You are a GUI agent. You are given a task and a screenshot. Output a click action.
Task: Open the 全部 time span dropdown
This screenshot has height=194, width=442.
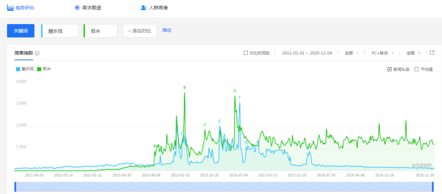pyautogui.click(x=352, y=53)
